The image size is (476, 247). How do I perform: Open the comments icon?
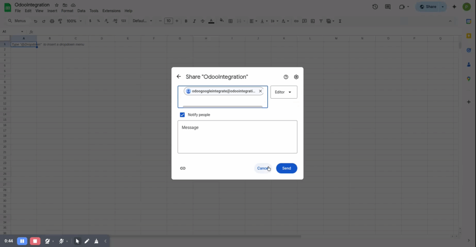tap(388, 6)
